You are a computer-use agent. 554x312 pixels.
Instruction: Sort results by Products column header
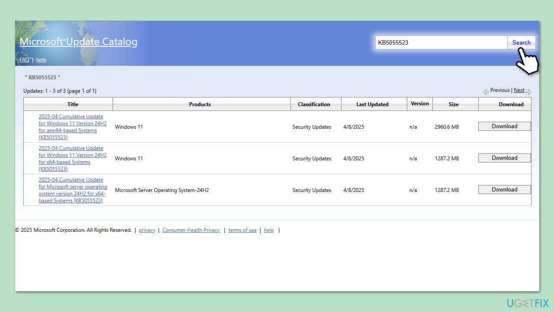point(200,104)
